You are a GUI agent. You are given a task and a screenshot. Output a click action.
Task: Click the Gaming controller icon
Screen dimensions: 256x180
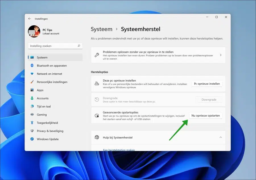tap(32, 114)
